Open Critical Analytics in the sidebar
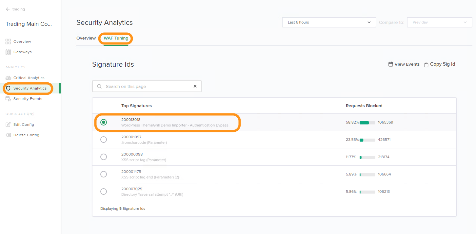The width and height of the screenshot is (476, 234). (29, 78)
